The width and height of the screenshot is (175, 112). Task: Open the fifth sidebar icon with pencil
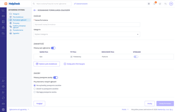tap(3, 33)
